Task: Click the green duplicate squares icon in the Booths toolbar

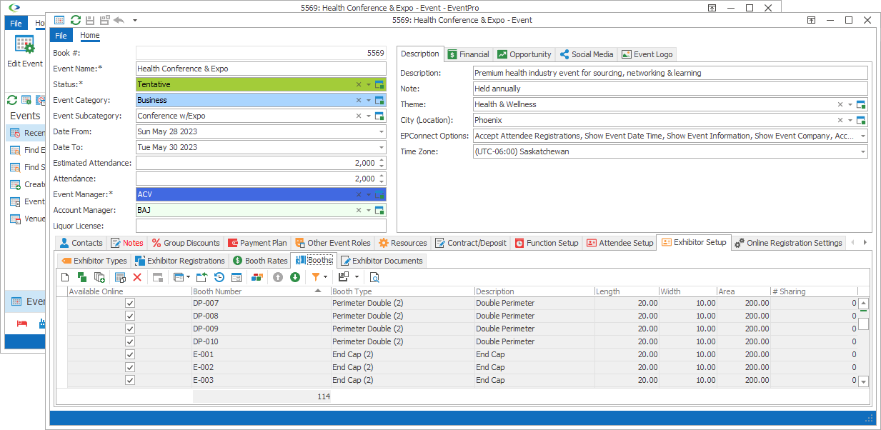Action: pos(82,277)
